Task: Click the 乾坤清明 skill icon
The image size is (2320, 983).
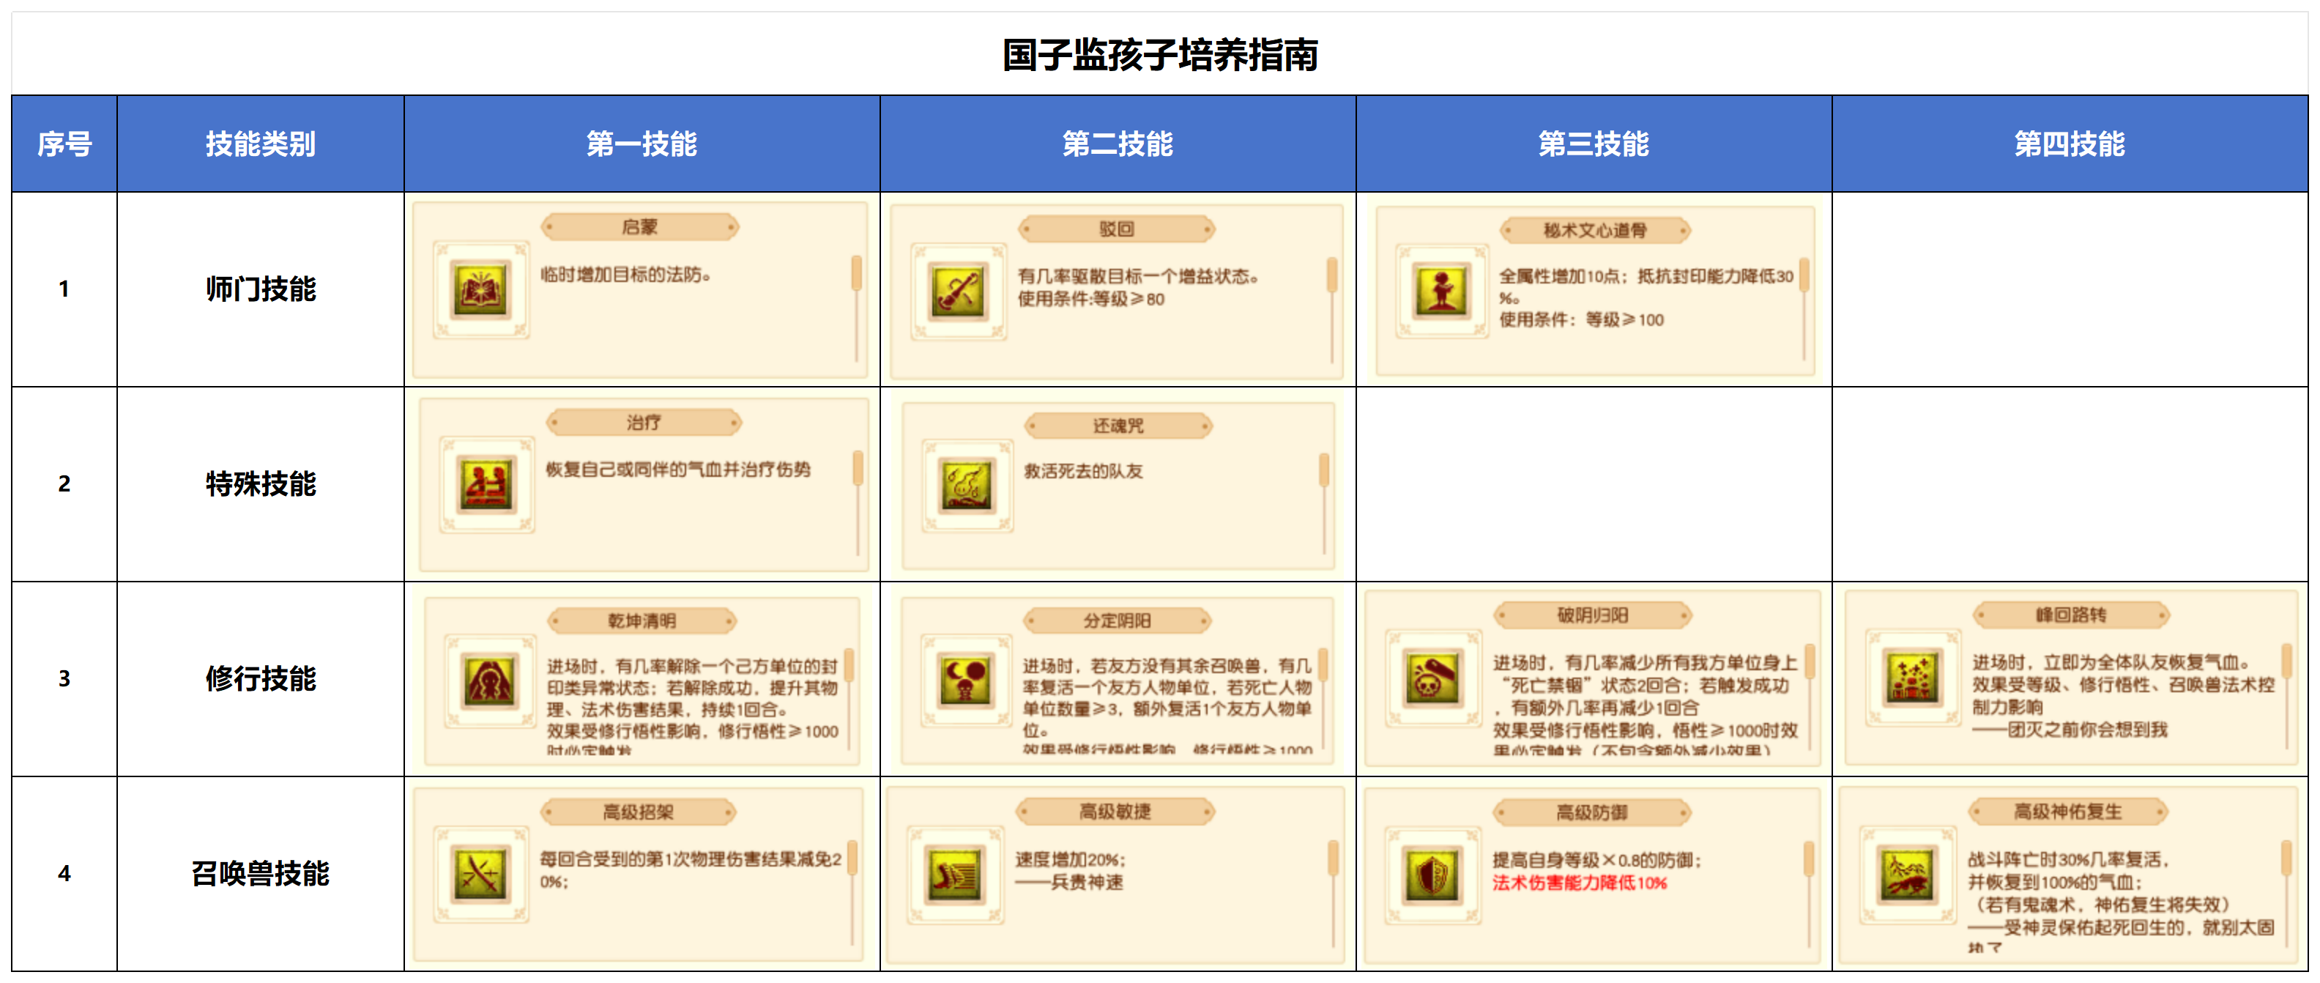Action: point(489,681)
